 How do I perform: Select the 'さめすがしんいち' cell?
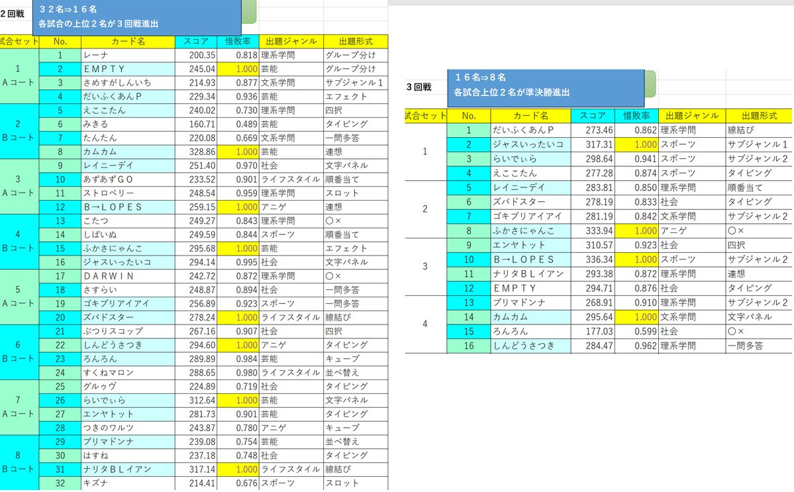[128, 83]
